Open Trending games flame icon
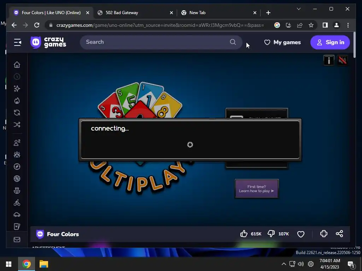Image resolution: width=362 pixels, height=271 pixels. [x=17, y=101]
